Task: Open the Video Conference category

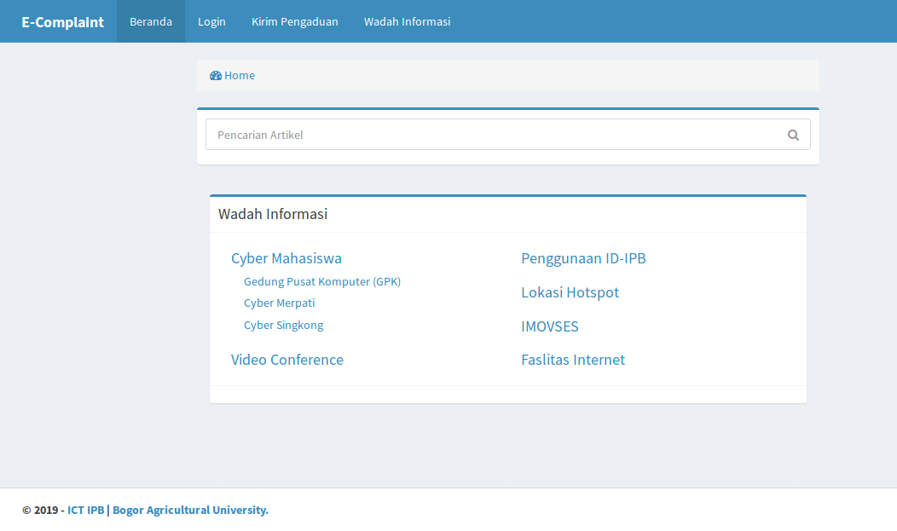Action: click(x=286, y=360)
